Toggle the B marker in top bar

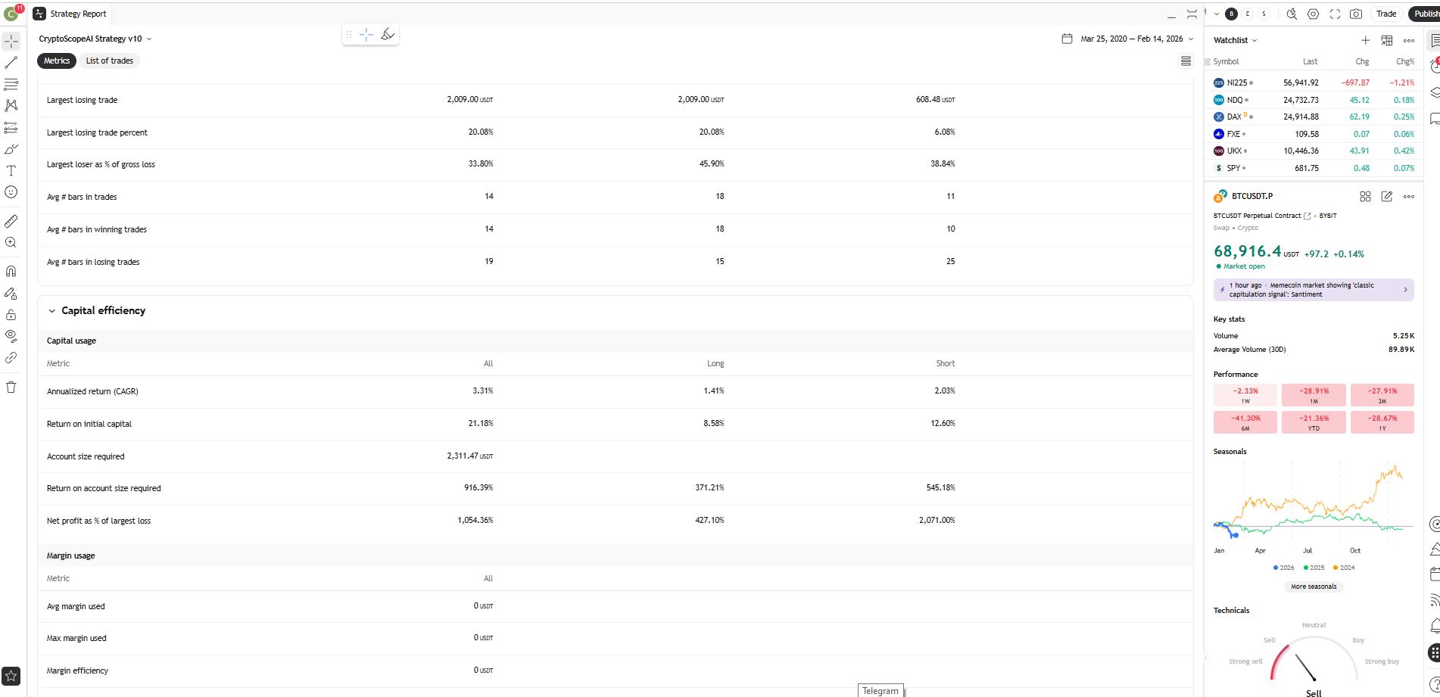click(1232, 14)
